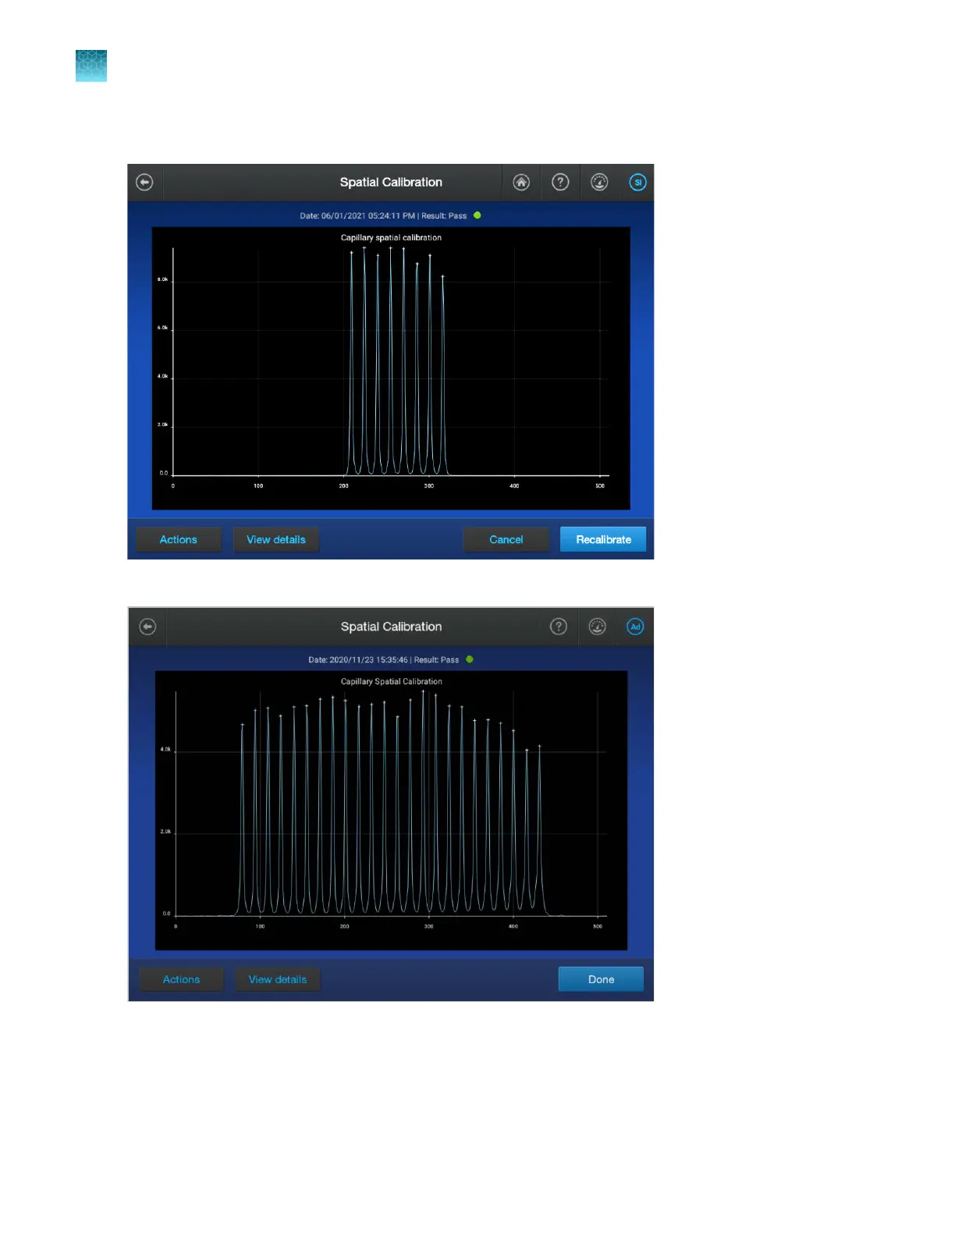955x1236 pixels.
Task: Click 'Capillary Spatial Calibration' chart title in bottom screen
Action: tap(392, 681)
